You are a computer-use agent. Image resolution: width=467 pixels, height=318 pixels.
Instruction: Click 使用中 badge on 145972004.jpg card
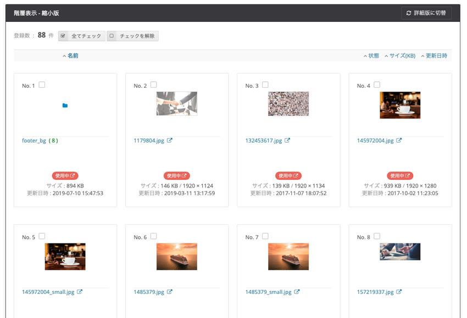tap(400, 175)
